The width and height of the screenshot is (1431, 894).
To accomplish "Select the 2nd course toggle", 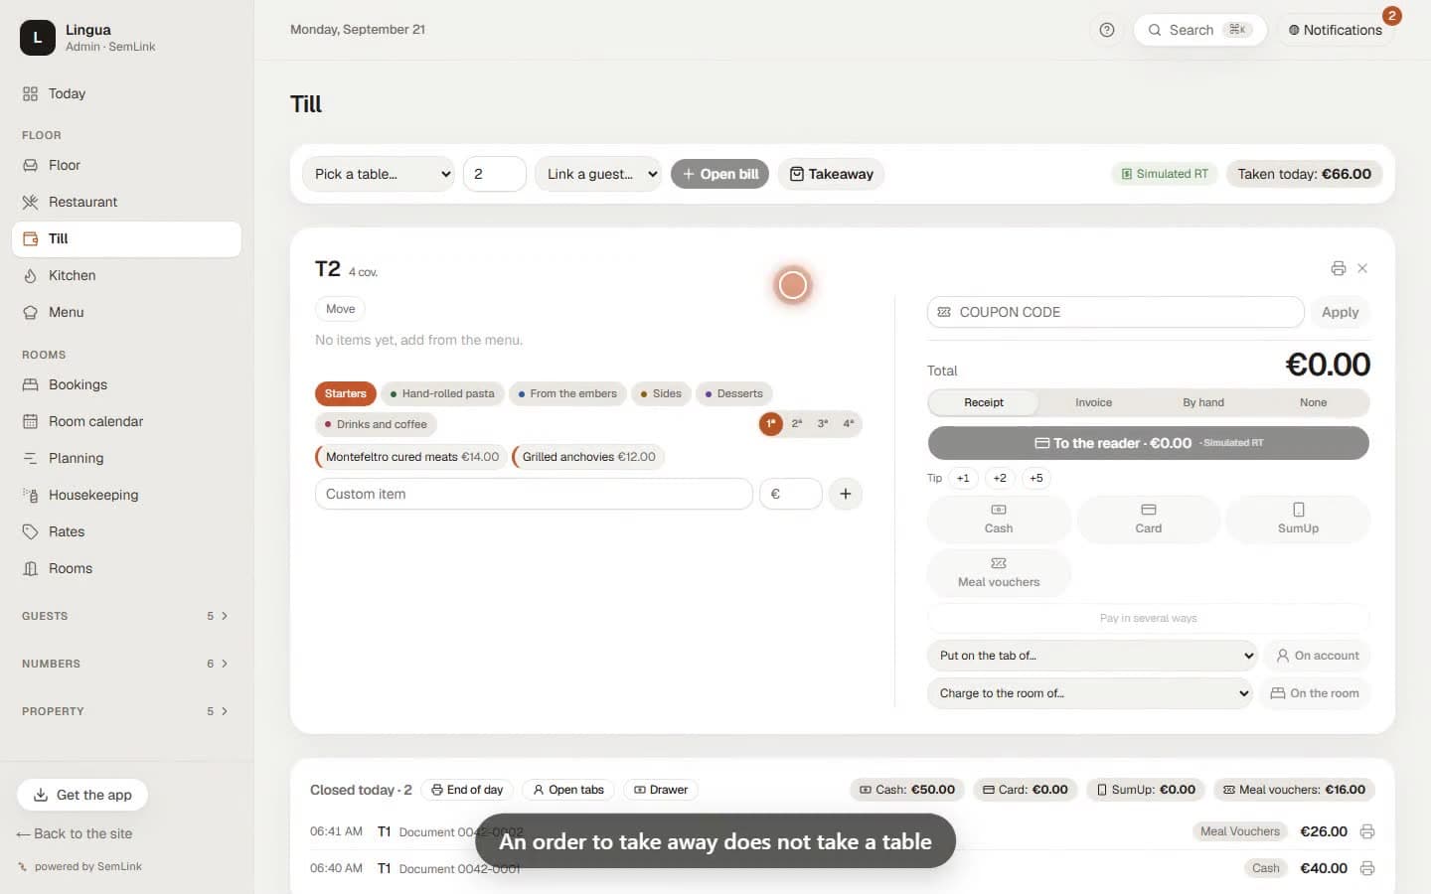I will coord(797,423).
